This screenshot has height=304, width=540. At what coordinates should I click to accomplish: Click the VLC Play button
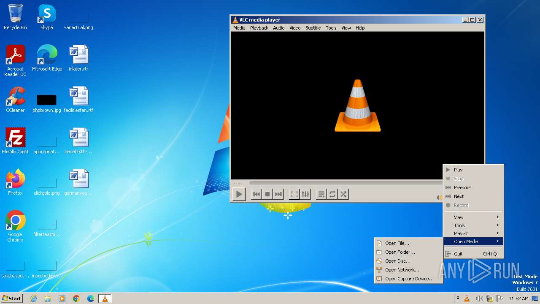(239, 194)
